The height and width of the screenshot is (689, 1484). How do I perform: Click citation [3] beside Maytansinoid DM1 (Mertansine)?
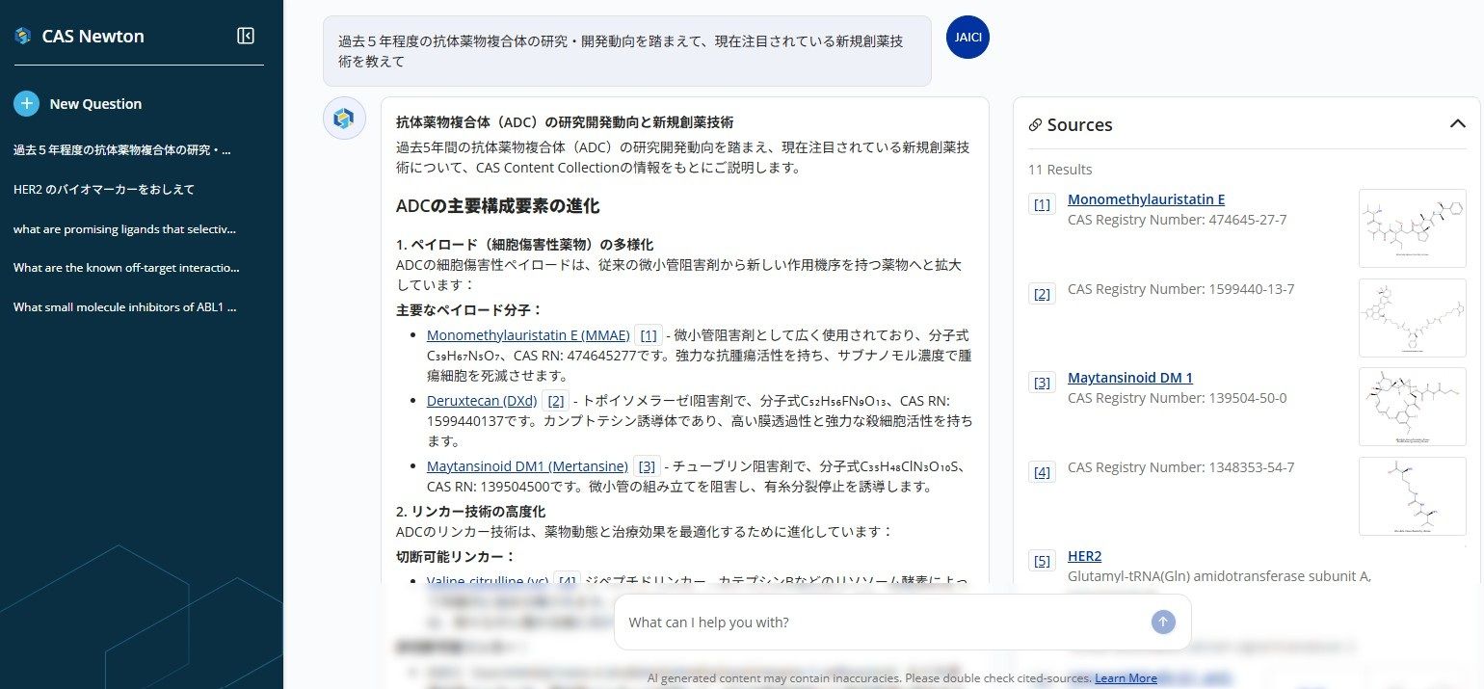[x=648, y=466]
